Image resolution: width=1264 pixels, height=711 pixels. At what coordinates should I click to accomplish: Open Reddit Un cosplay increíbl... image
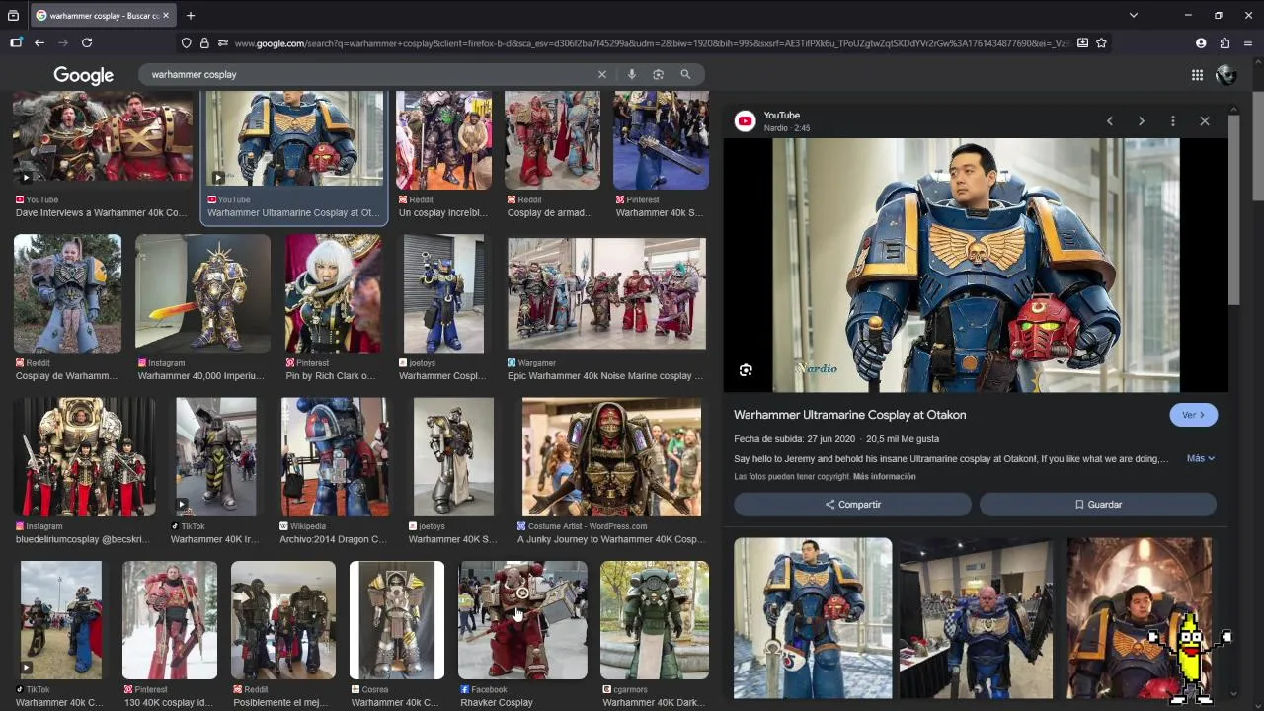click(443, 139)
